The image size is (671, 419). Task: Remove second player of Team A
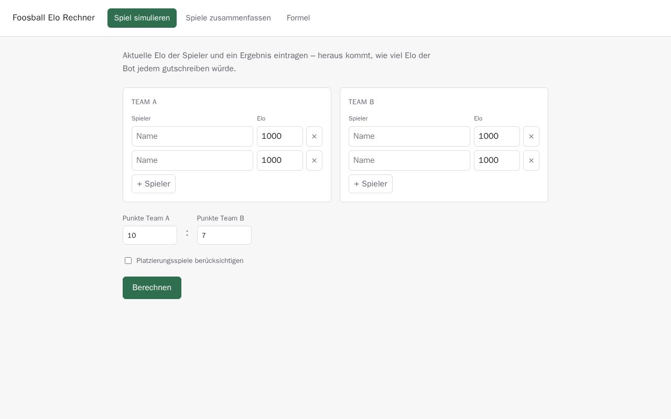tap(314, 160)
